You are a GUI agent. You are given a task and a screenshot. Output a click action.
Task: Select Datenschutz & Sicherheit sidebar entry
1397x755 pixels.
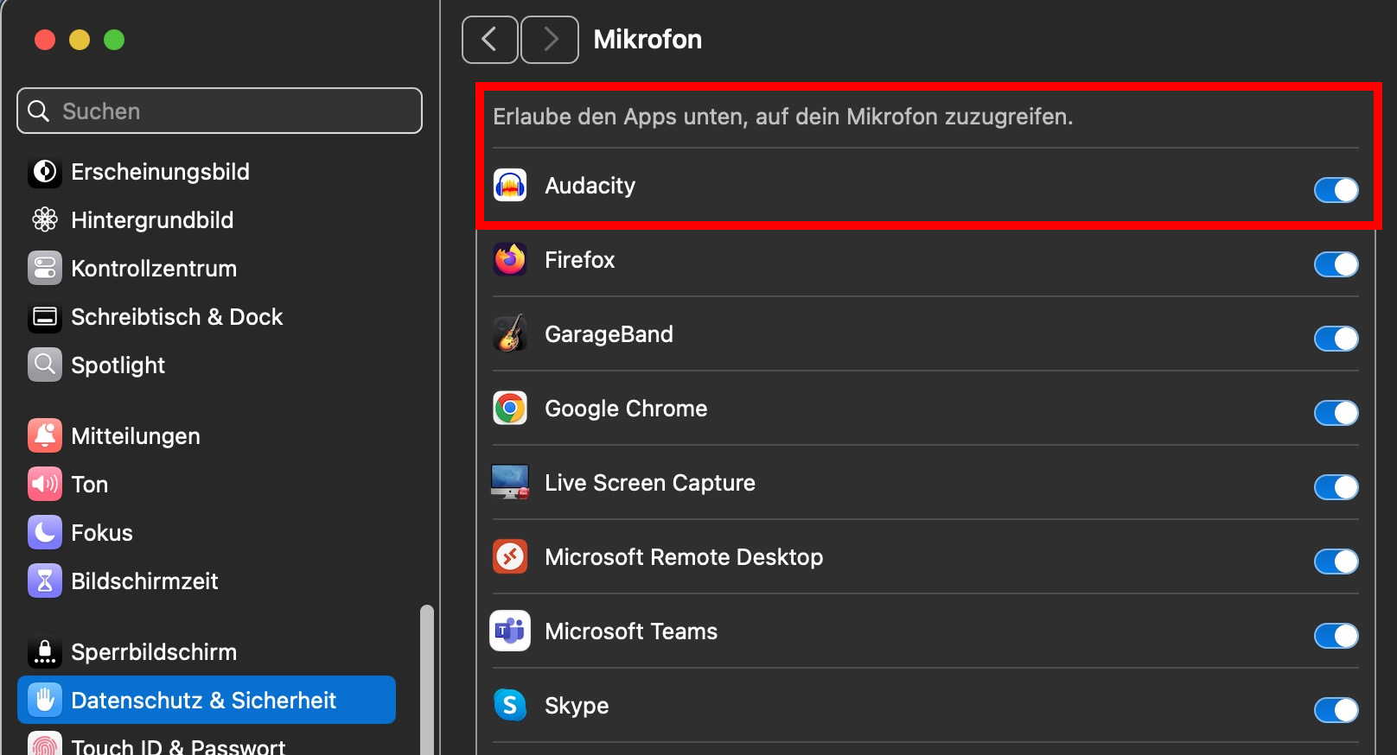207,700
